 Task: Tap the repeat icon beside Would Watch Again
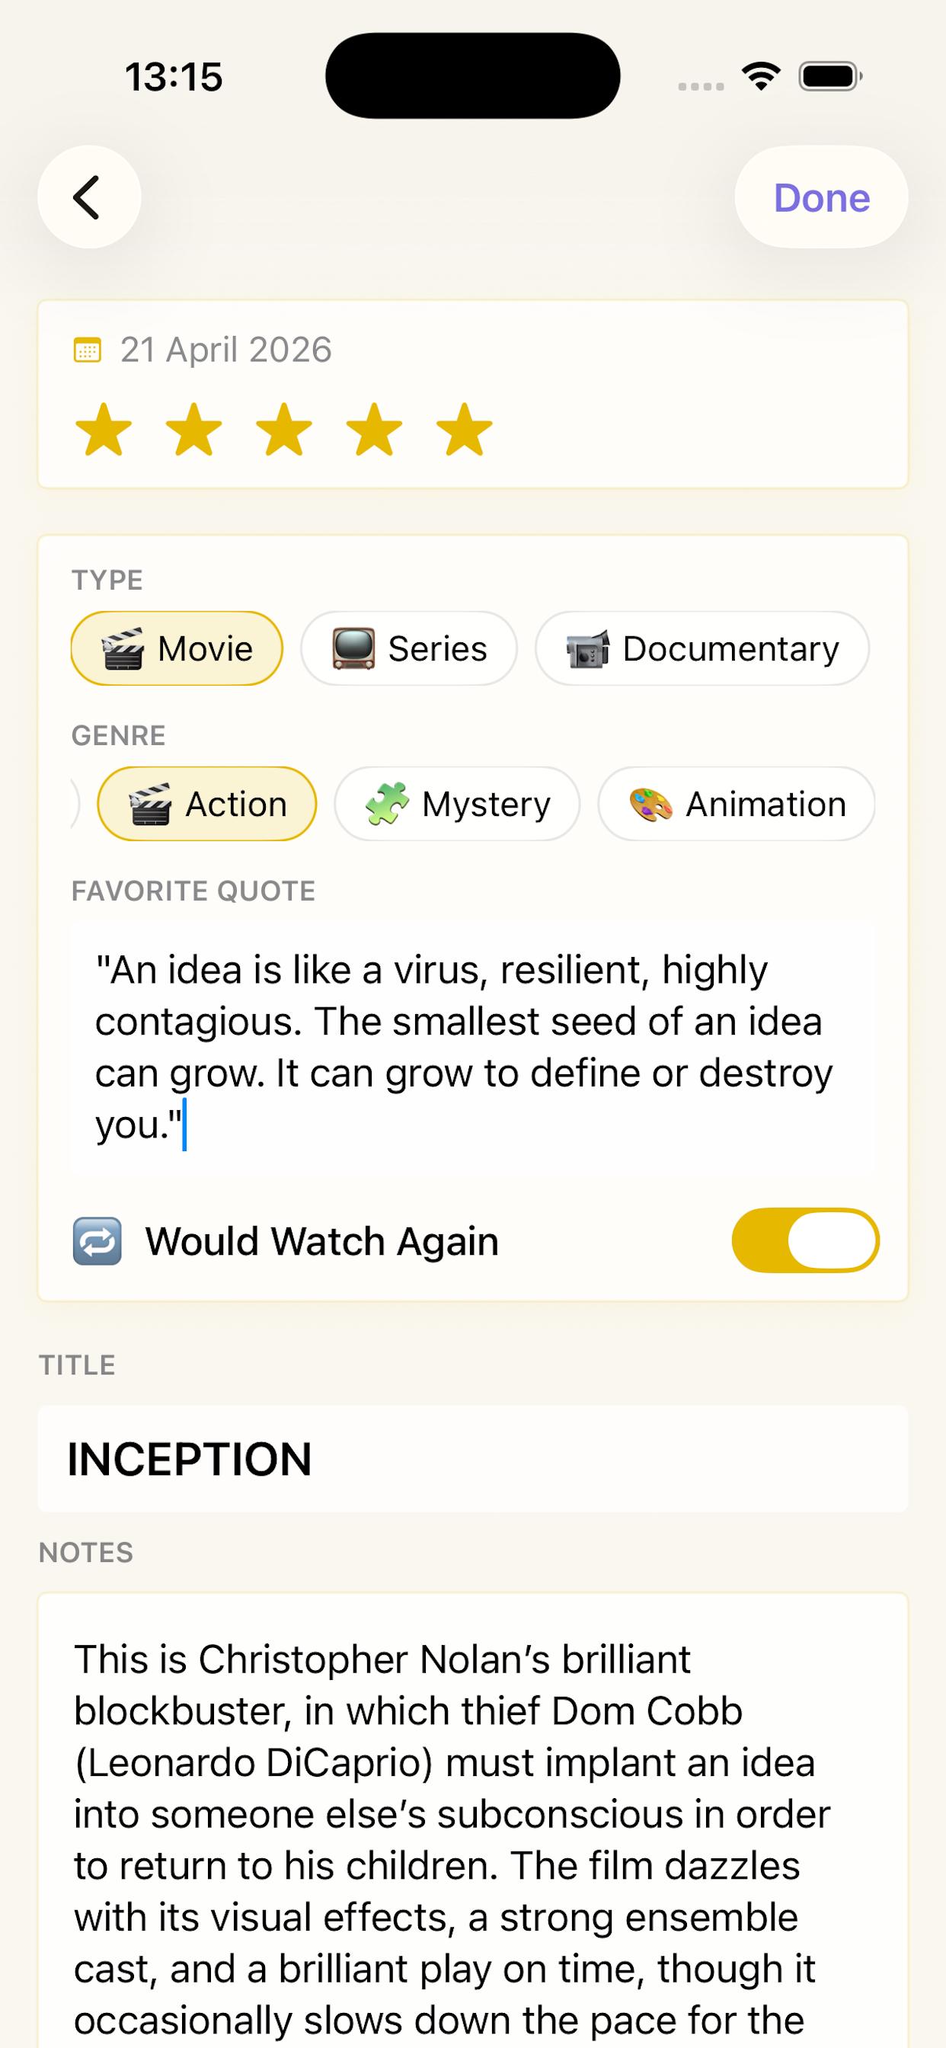(97, 1241)
